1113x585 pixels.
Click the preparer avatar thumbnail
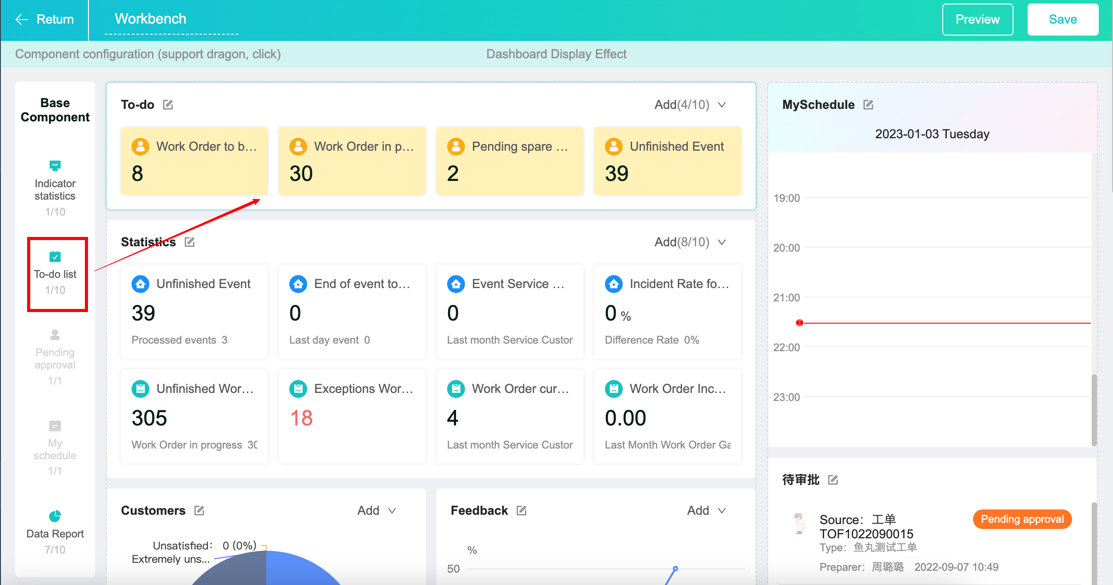[799, 523]
